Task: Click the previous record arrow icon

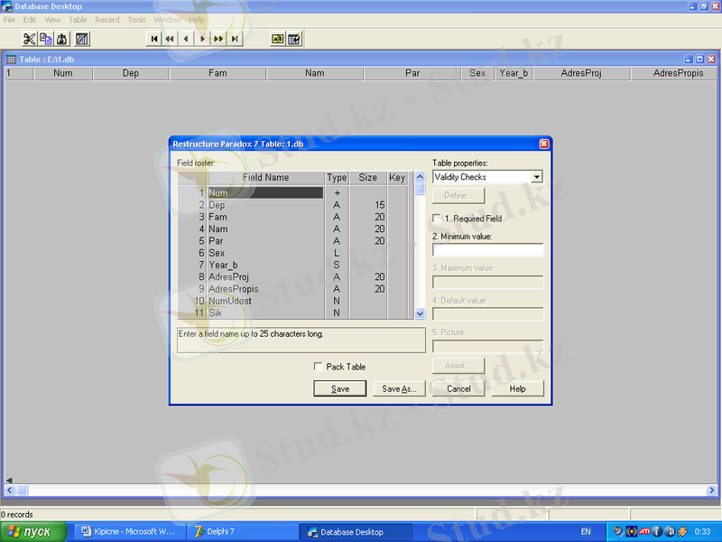Action: [x=186, y=39]
